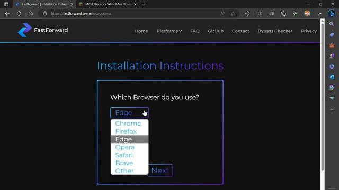Click the Next button
The image size is (339, 190).
coord(160,170)
